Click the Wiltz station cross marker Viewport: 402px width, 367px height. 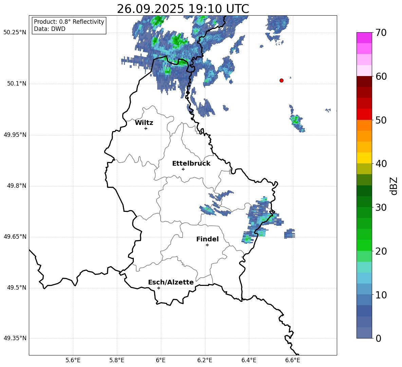pyautogui.click(x=146, y=128)
